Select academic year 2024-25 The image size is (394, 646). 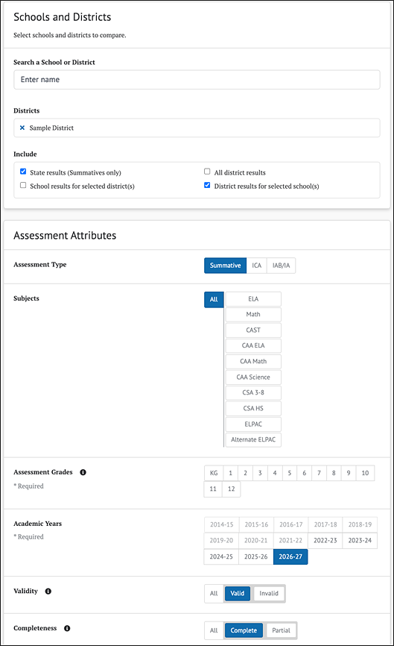221,556
